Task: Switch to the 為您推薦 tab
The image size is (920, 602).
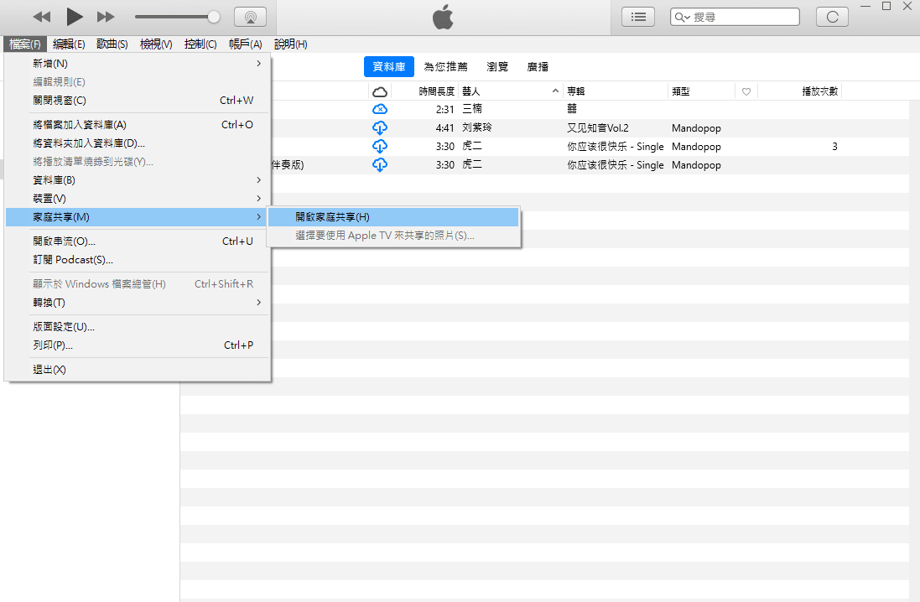Action: click(x=445, y=67)
